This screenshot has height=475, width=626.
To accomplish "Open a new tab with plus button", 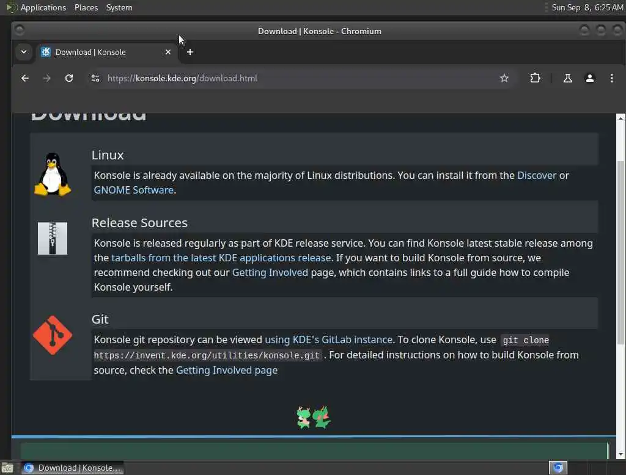I will pyautogui.click(x=190, y=52).
